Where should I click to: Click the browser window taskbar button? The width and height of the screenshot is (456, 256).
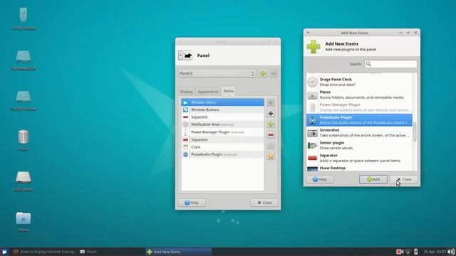[44, 252]
